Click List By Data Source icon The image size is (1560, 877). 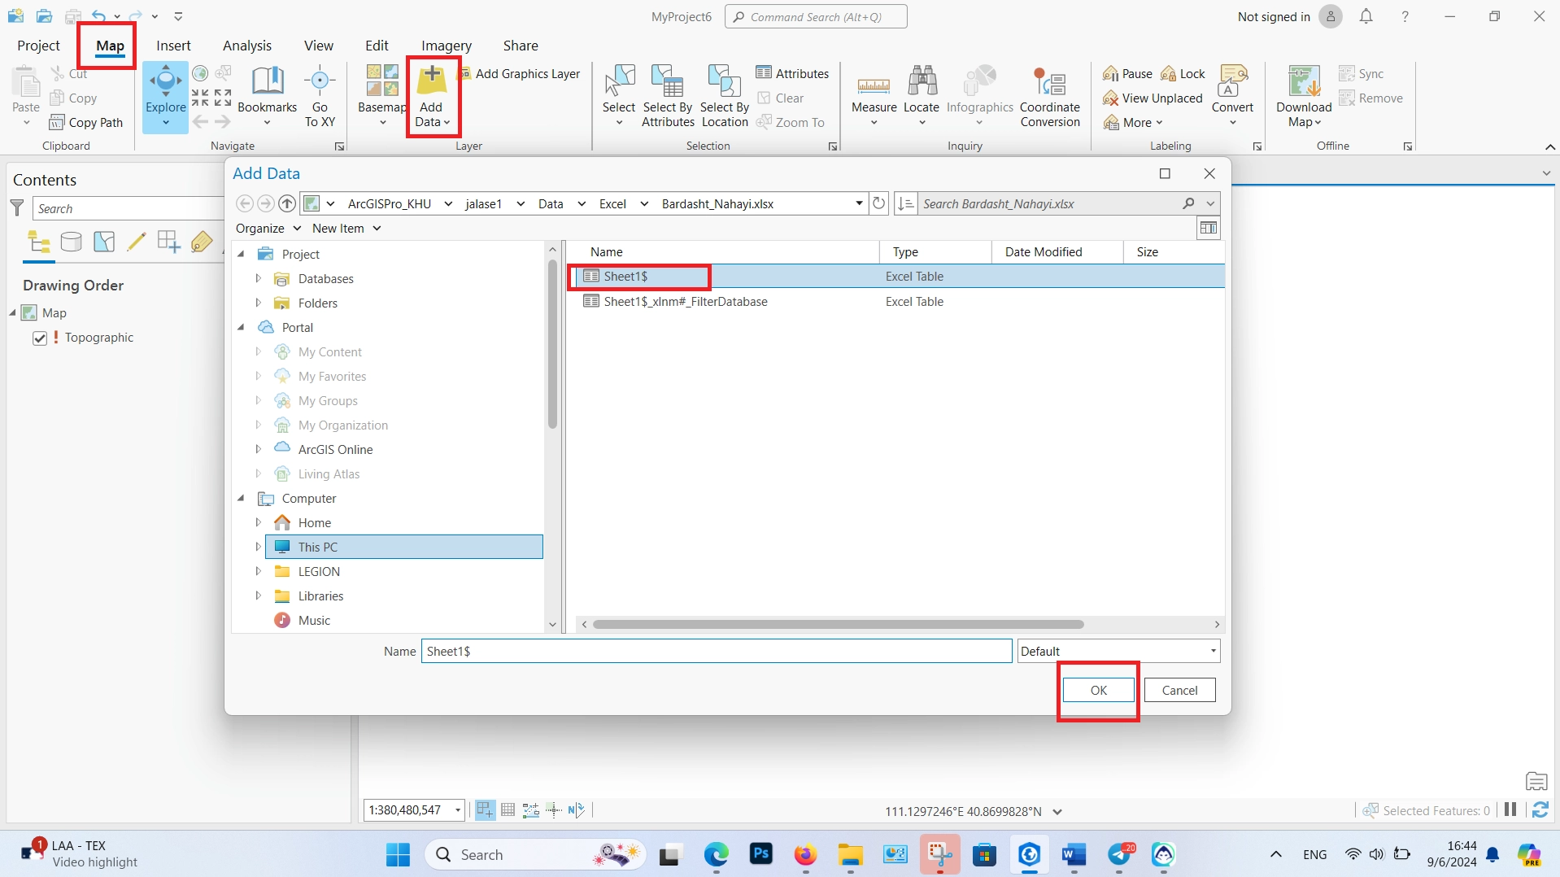pyautogui.click(x=72, y=242)
